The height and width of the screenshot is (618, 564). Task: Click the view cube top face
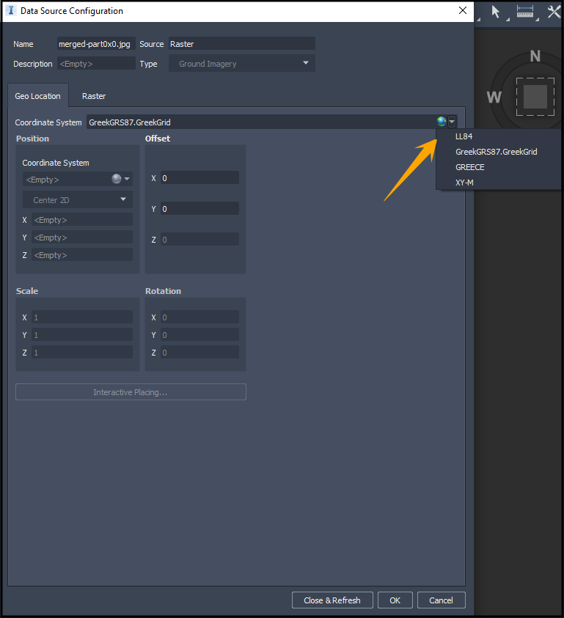[x=535, y=97]
